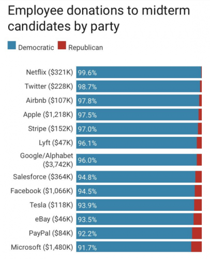Select the Stripe ($152K) row label
Viewport: 210px width, 259px height.
[x=51, y=129]
